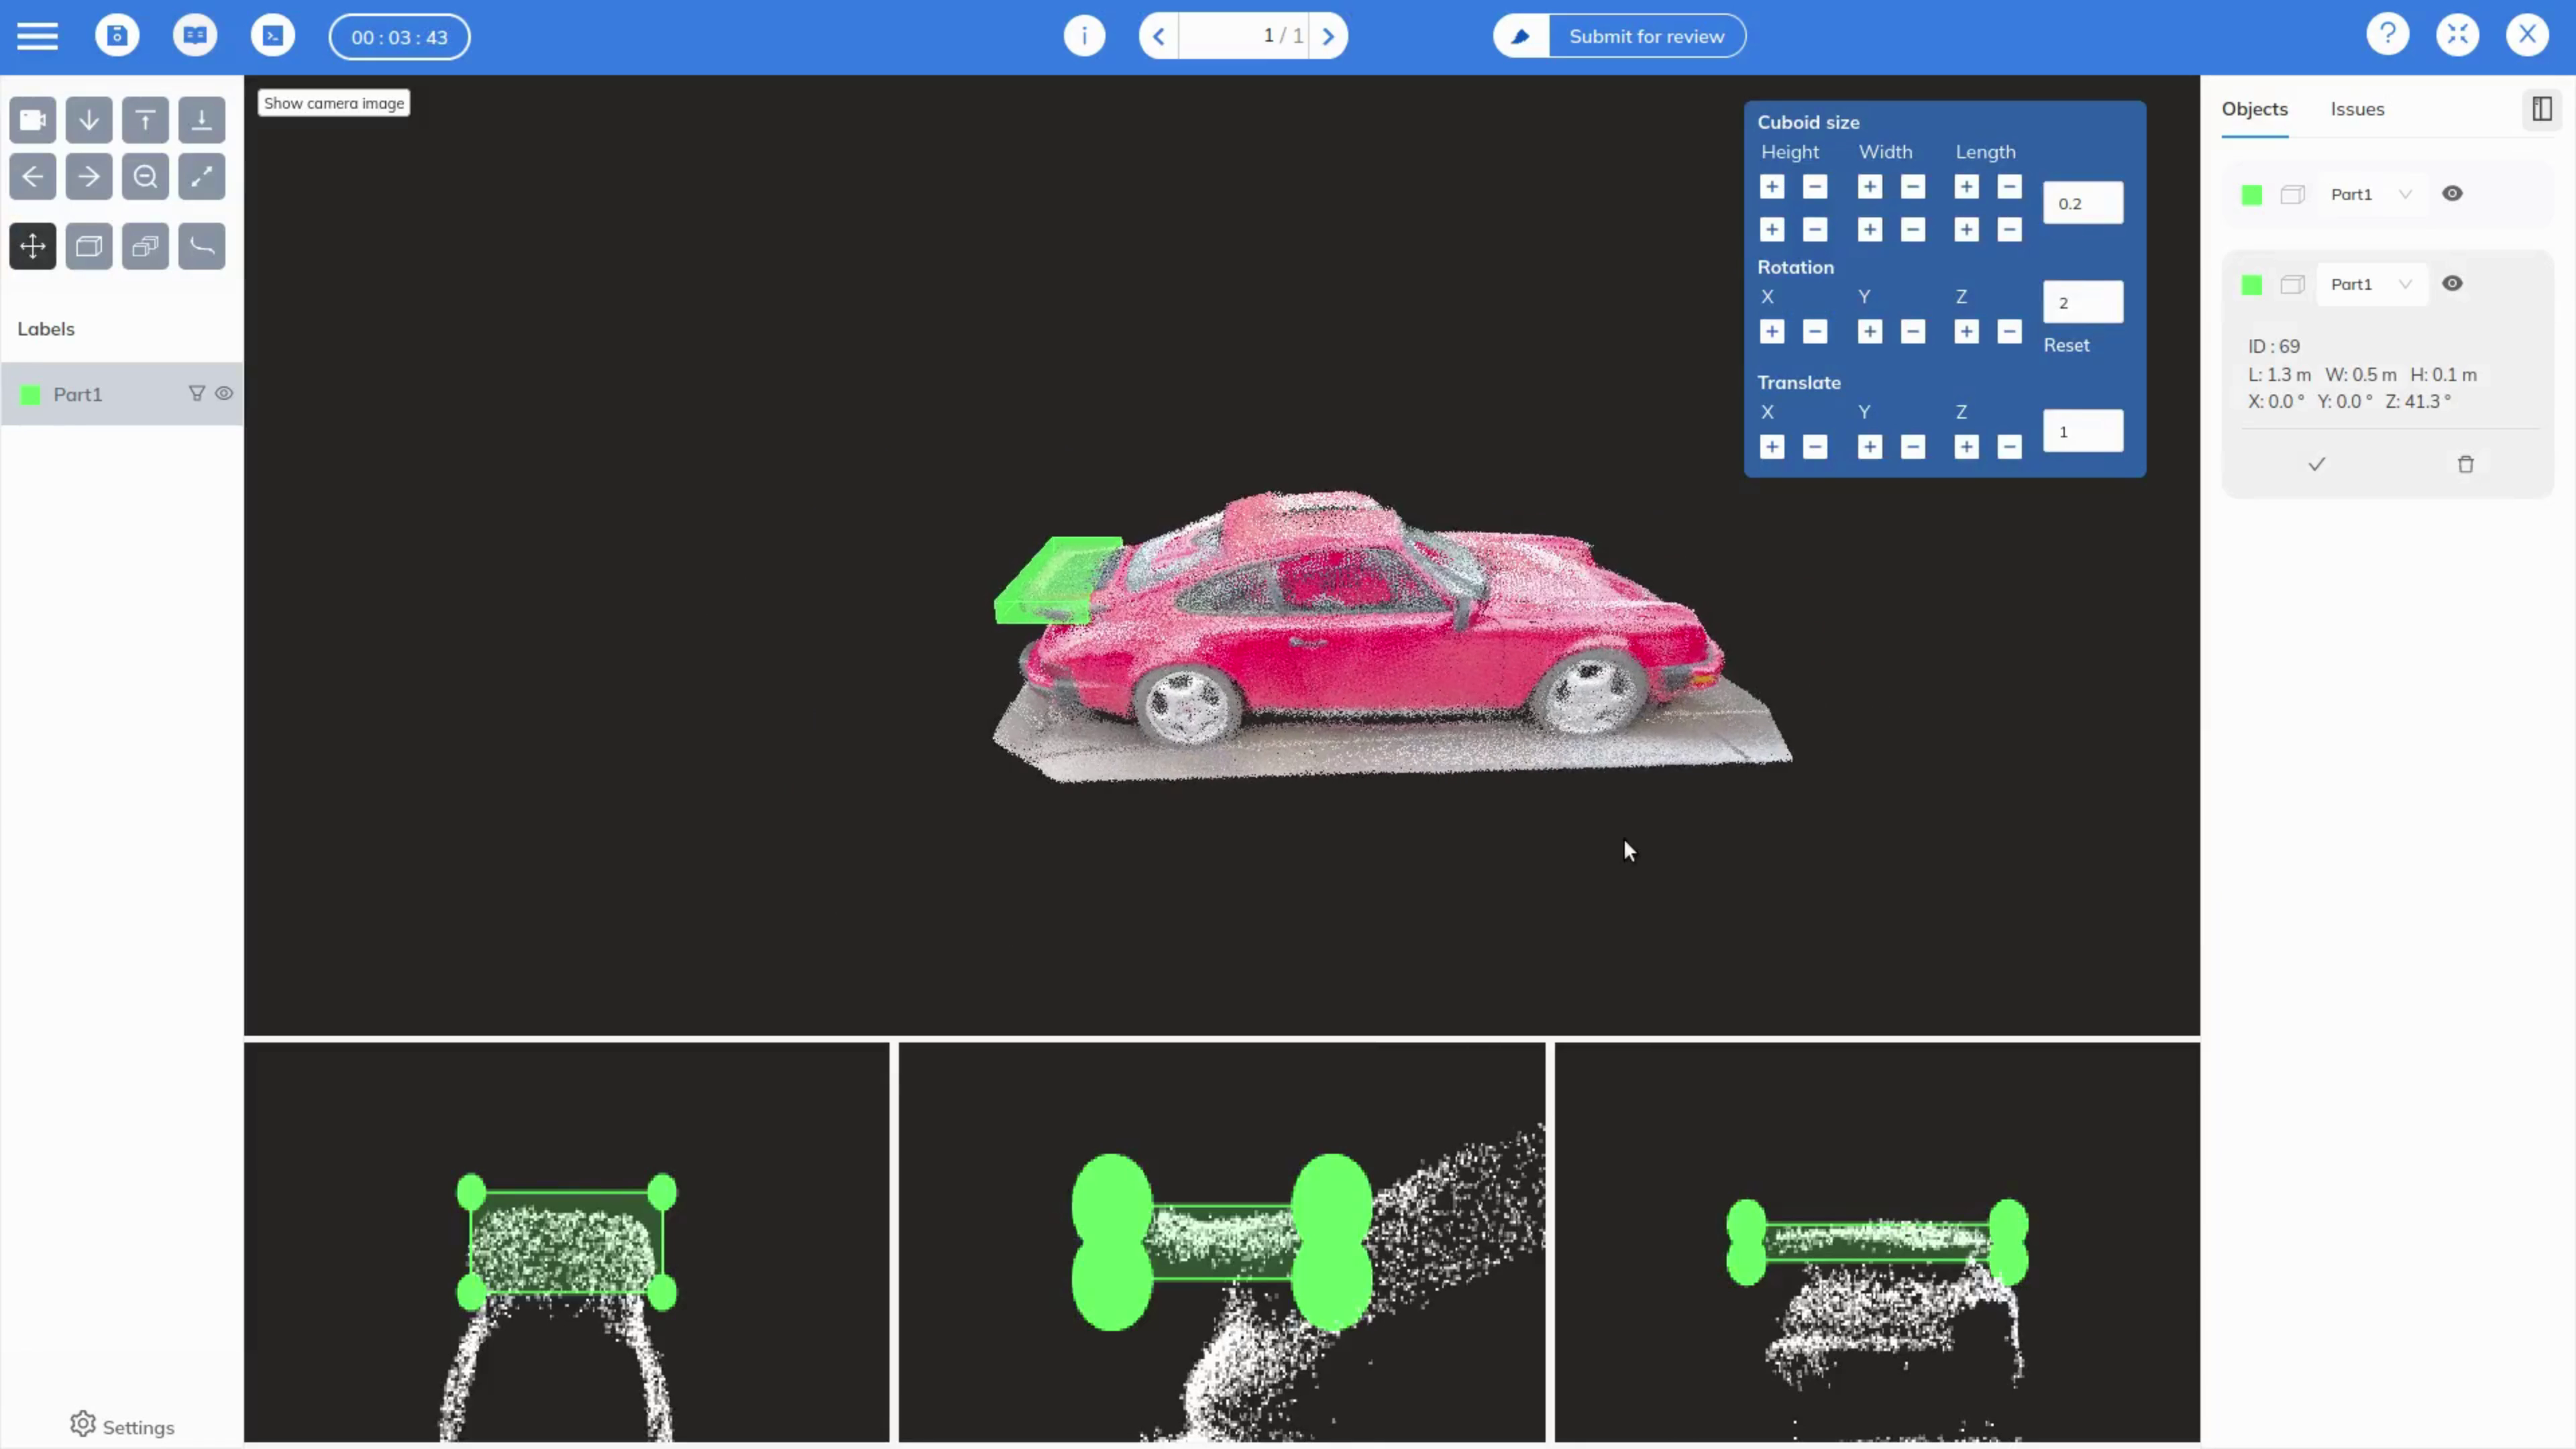2576x1449 pixels.
Task: Open the hamburger main menu
Action: tap(37, 36)
